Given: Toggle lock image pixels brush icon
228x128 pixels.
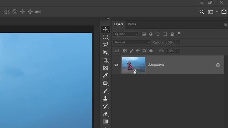Looking at the screenshot, I should [x=131, y=50].
